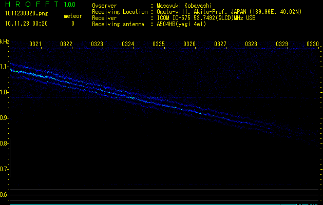Click the 0327 time marker
323x205 pixels.
pos(220,44)
